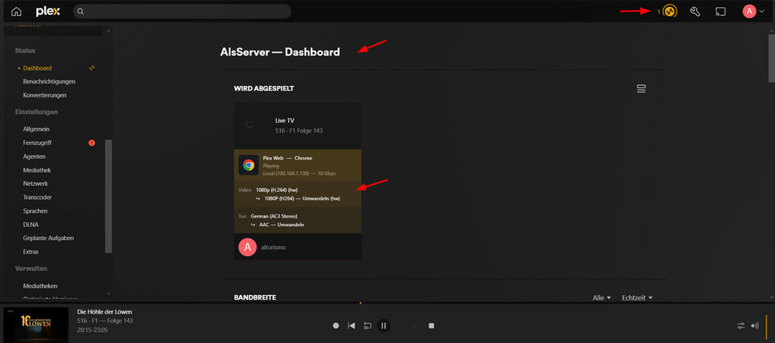Open Echtzeit time range dropdown
This screenshot has height=343, width=775.
tap(637, 297)
